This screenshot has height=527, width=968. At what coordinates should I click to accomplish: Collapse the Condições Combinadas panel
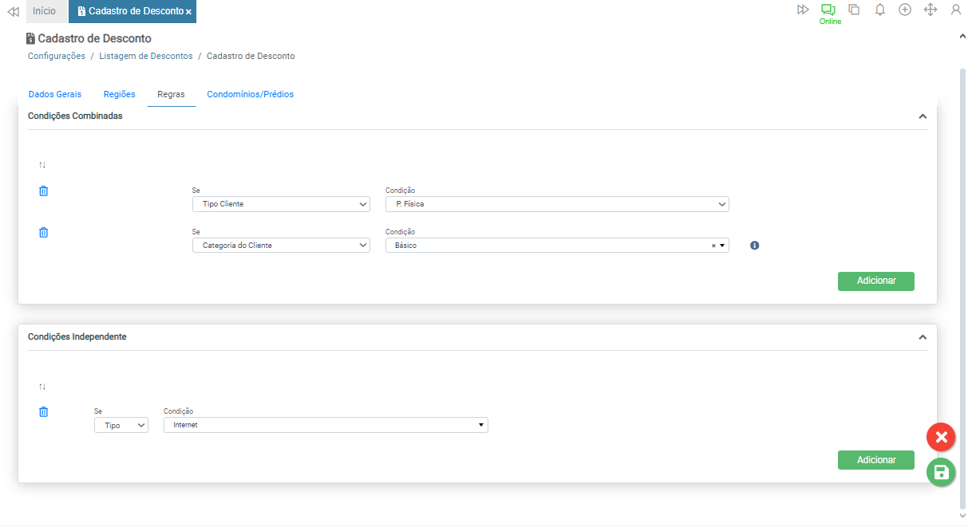[923, 116]
